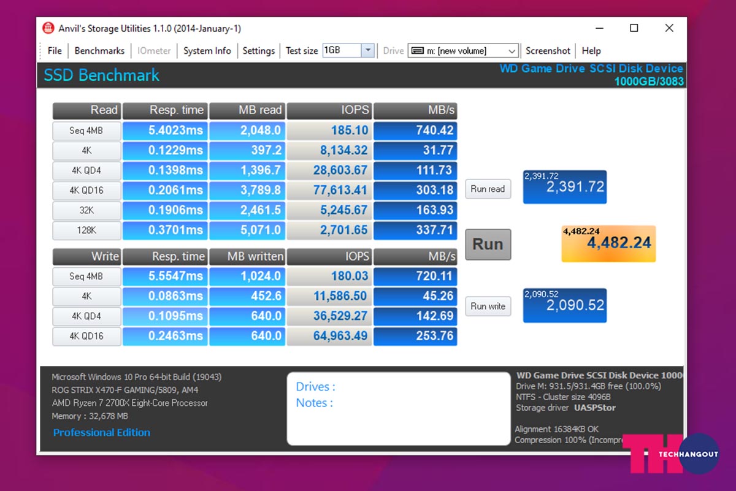Click the 1,024.0 MB written cell
The height and width of the screenshot is (491, 736).
(x=247, y=276)
